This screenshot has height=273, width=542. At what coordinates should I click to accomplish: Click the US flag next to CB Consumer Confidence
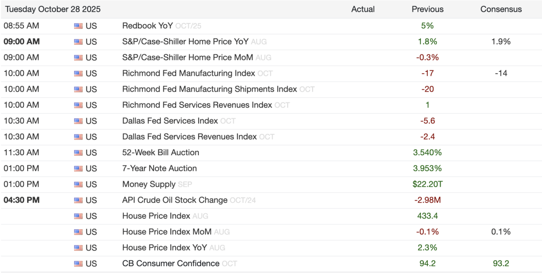(78, 264)
